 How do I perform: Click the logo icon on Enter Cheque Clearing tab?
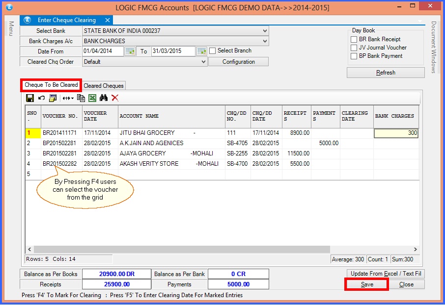(x=27, y=20)
